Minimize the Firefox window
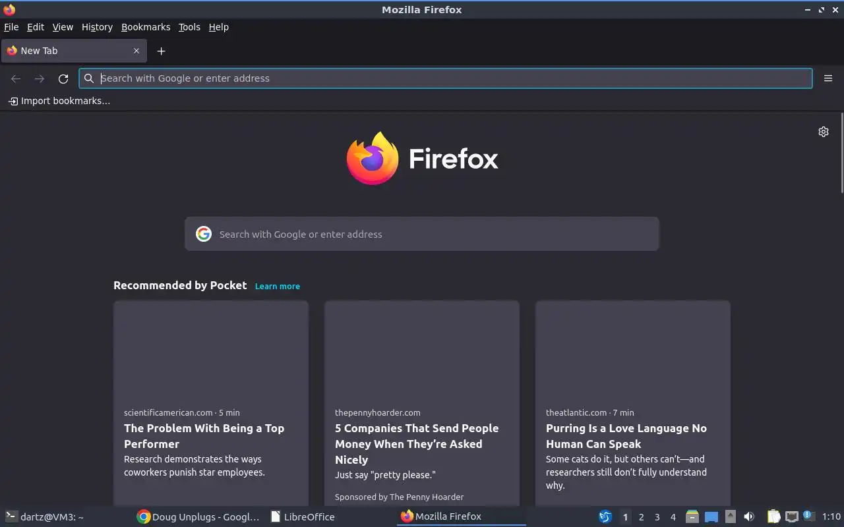 click(808, 10)
